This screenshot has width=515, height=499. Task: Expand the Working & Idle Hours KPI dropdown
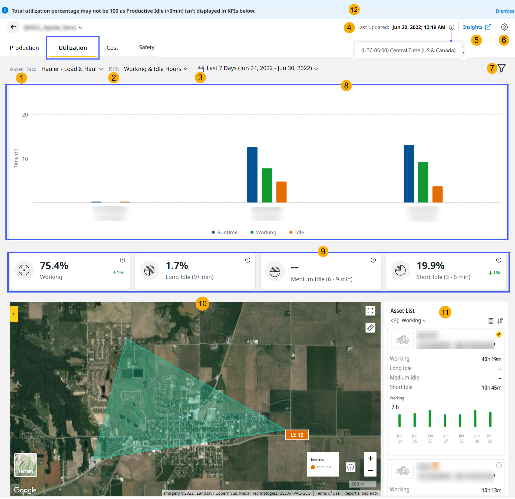[x=156, y=69]
